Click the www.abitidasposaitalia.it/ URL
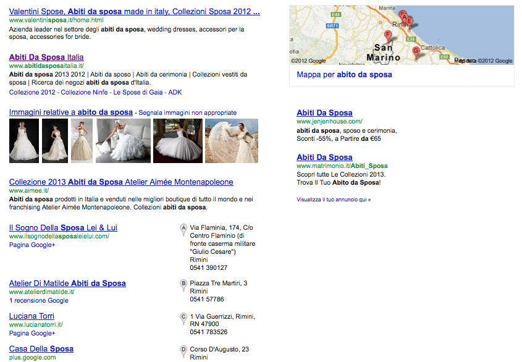 46,65
